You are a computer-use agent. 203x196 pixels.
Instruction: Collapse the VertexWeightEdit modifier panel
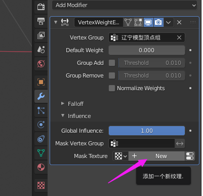tap(56, 22)
